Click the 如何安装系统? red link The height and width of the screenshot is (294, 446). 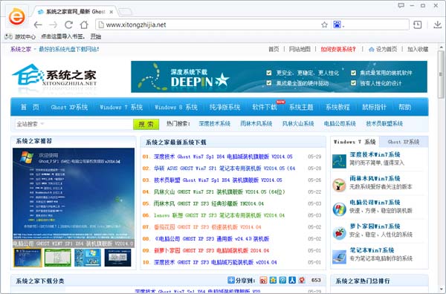tap(338, 50)
